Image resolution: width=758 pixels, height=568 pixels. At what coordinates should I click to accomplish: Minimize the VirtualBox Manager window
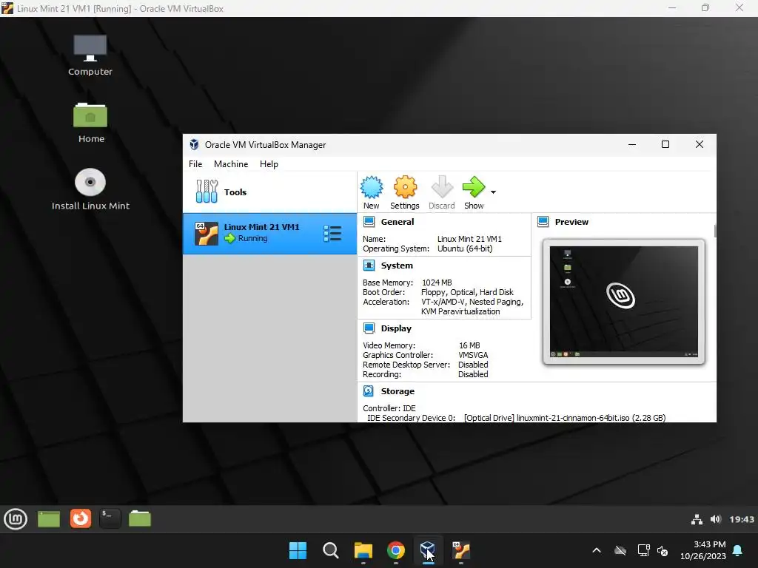(x=632, y=144)
